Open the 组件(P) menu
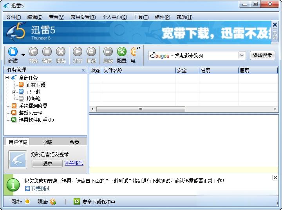This screenshot has height=210, width=282. (x=163, y=17)
